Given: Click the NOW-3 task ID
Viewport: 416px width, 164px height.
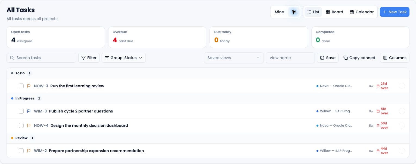Looking at the screenshot, I should tap(41, 86).
